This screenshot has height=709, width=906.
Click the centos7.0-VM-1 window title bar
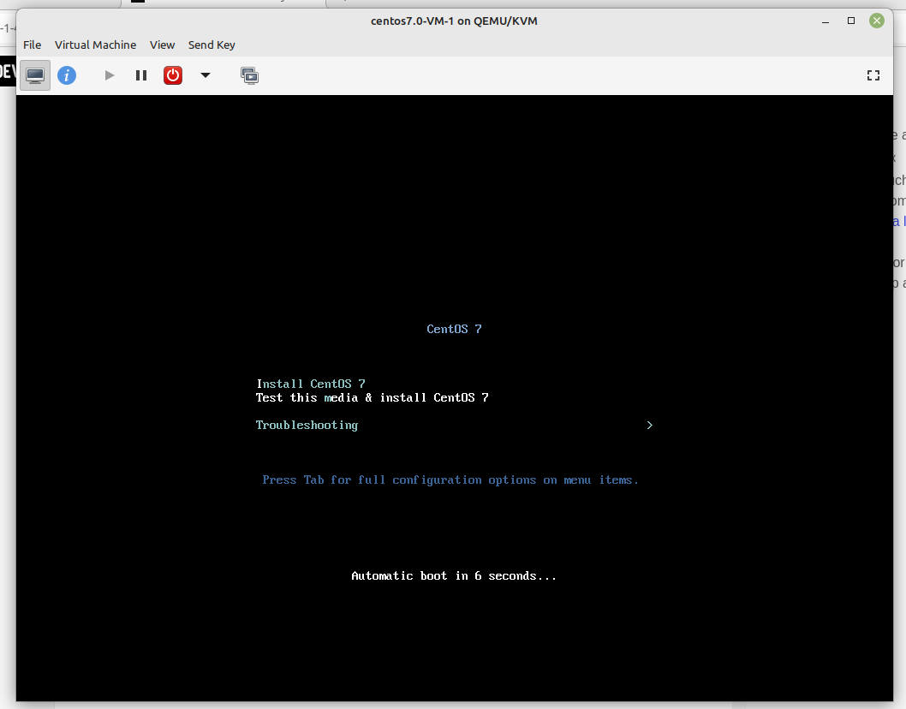click(x=454, y=21)
